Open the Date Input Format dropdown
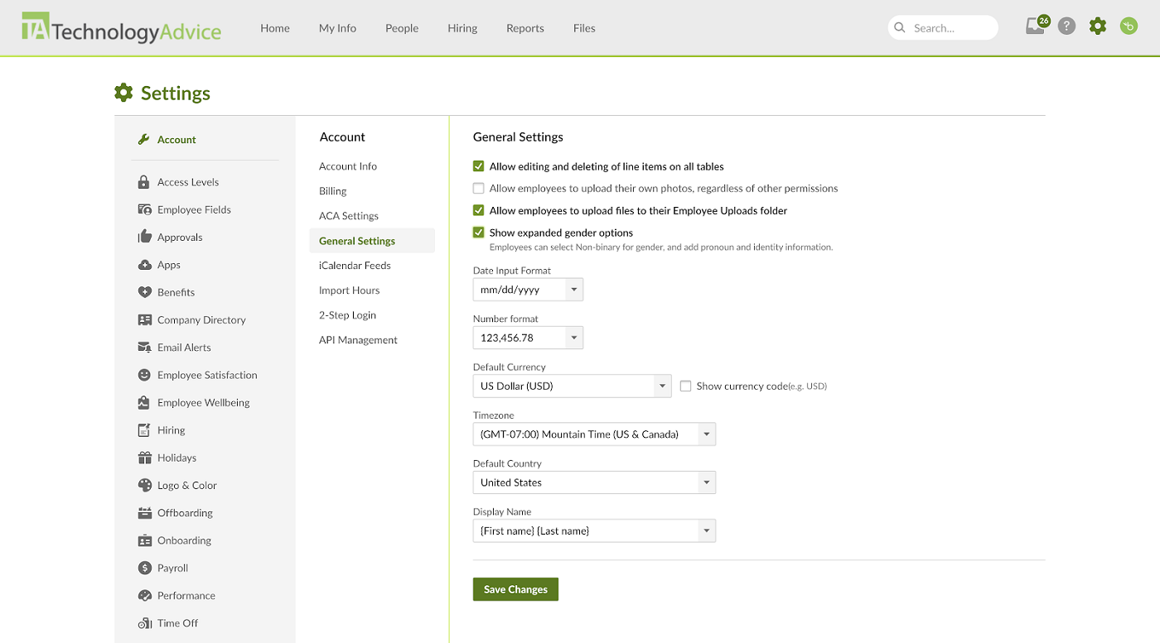The image size is (1160, 643). click(528, 290)
